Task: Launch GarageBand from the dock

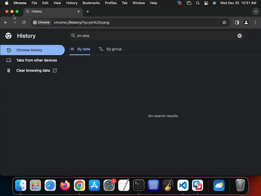Action: pyautogui.click(x=168, y=185)
